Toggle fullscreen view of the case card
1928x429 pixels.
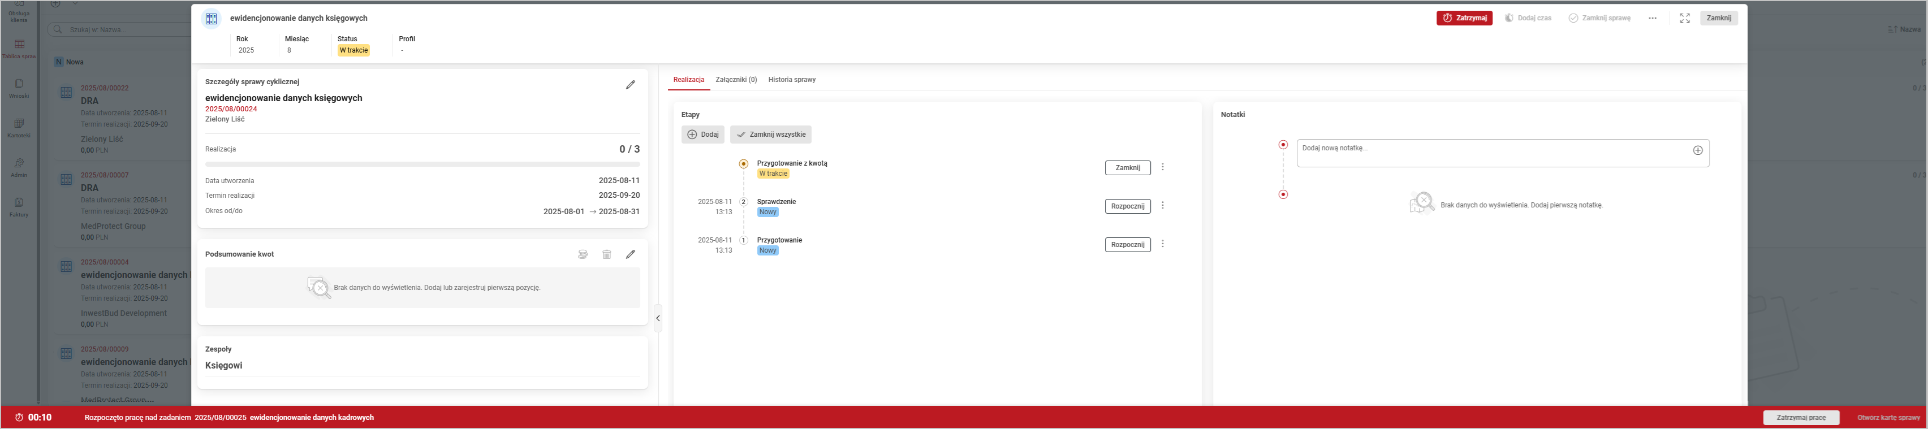coord(1684,18)
